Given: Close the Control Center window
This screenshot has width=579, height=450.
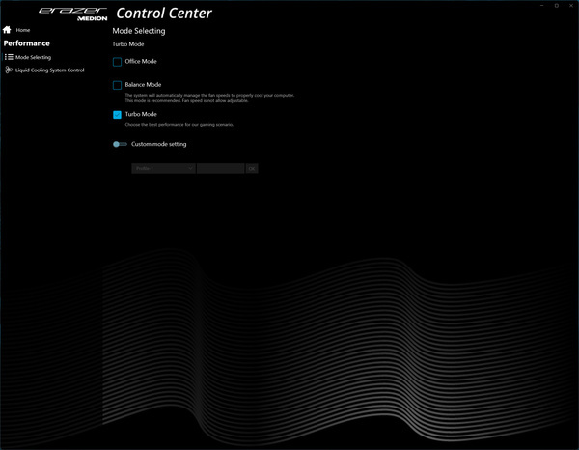Looking at the screenshot, I should (570, 6).
